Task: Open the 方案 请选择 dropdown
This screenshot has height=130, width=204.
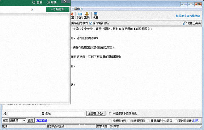Action: tap(18, 121)
